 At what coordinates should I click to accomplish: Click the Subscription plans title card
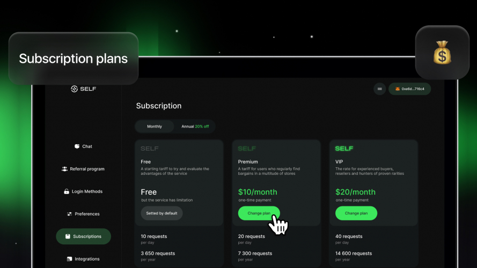pyautogui.click(x=74, y=58)
